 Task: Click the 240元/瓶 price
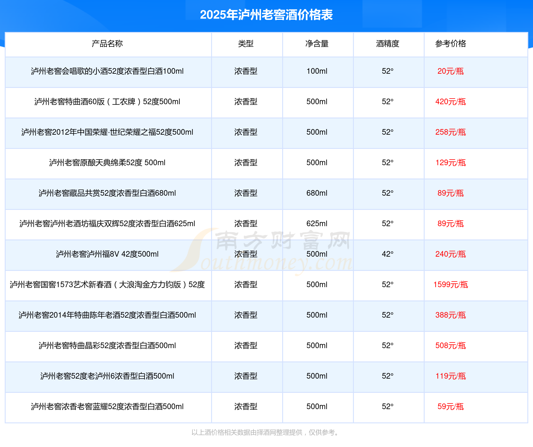coord(450,254)
